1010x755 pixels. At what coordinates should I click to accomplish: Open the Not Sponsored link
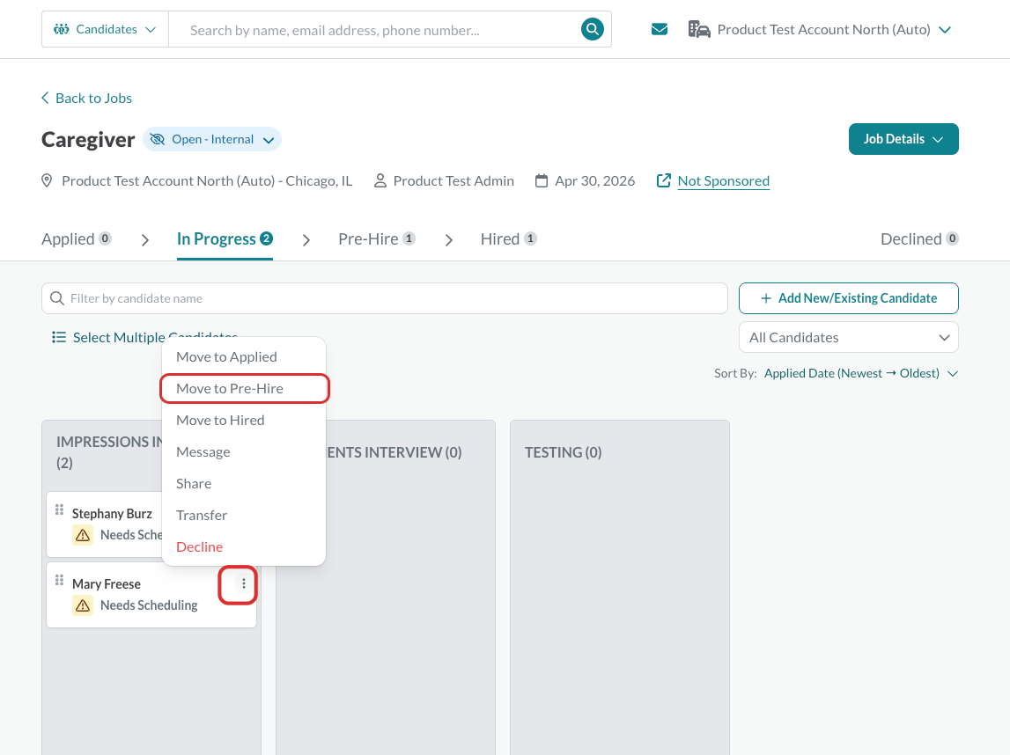723,181
